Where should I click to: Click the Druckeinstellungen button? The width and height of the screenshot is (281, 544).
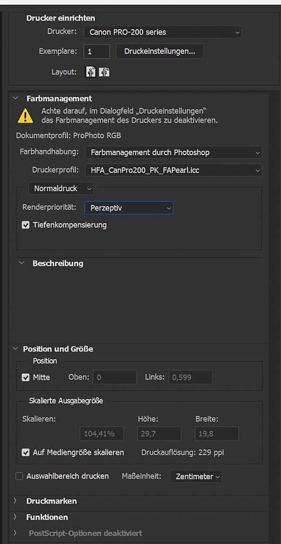160,52
